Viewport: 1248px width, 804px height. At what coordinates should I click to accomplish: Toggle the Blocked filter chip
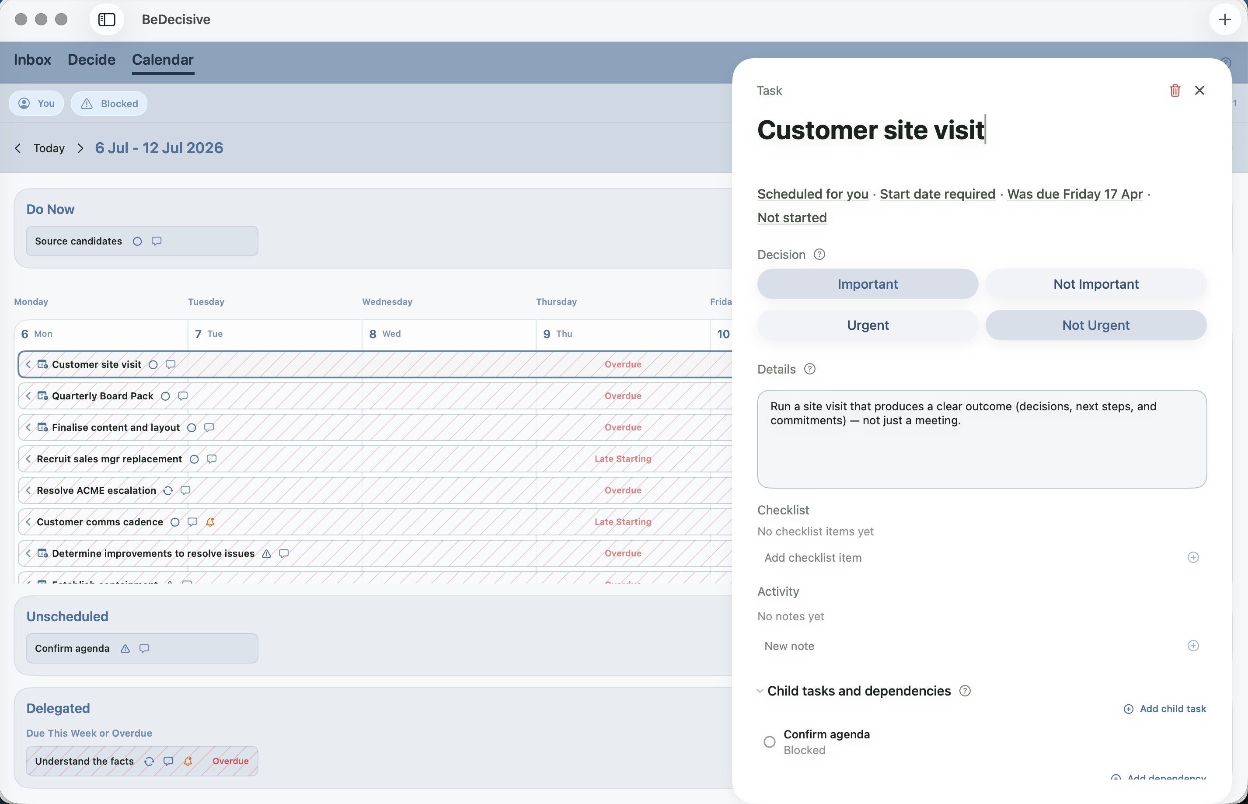tap(109, 103)
